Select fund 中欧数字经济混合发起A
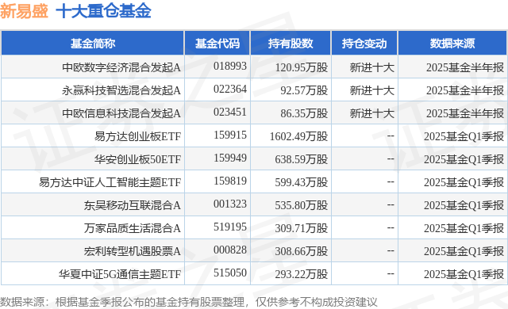The image size is (508, 309). 121,67
